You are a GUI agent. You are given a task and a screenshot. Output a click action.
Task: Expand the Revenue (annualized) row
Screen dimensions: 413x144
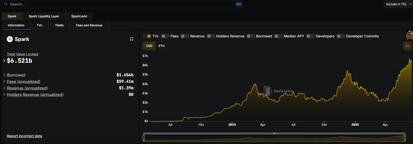[4, 88]
